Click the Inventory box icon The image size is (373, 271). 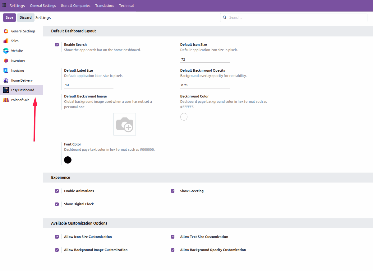(x=6, y=61)
